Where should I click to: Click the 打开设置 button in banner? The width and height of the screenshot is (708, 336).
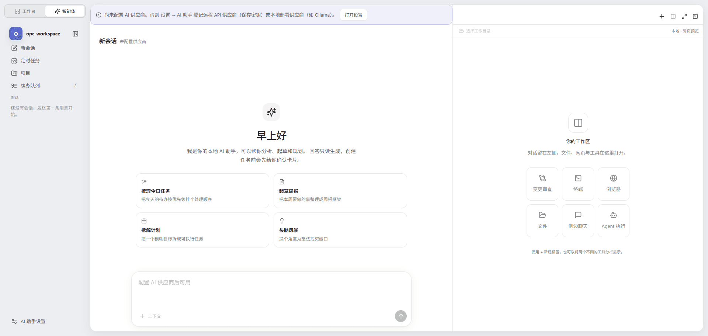(353, 15)
